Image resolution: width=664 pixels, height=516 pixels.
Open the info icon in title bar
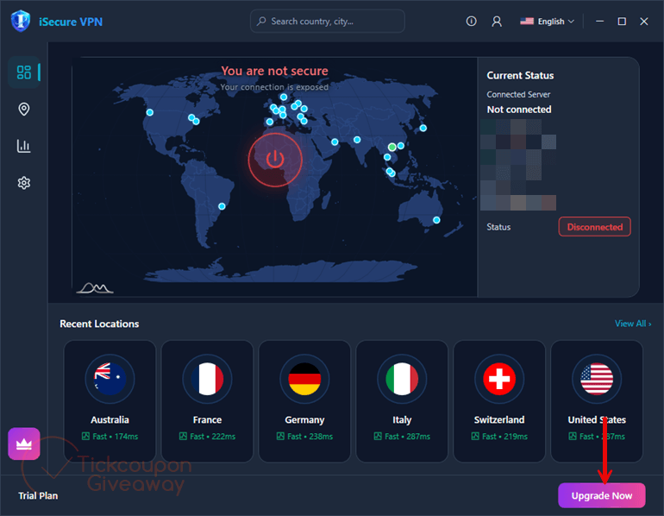pyautogui.click(x=471, y=22)
